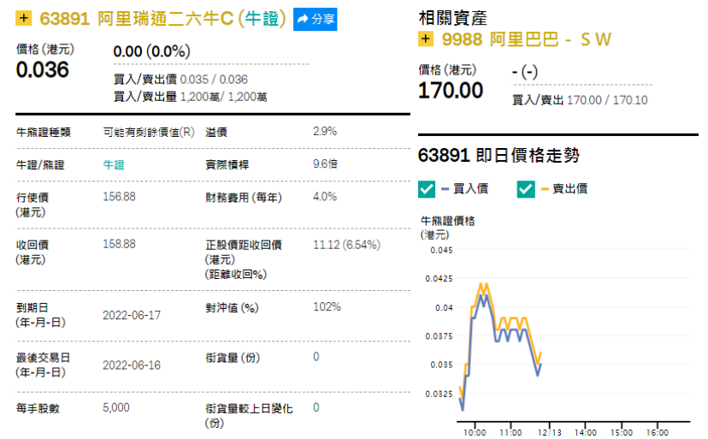Click the 63891 即日價格走勢 chart heading

[x=499, y=156]
